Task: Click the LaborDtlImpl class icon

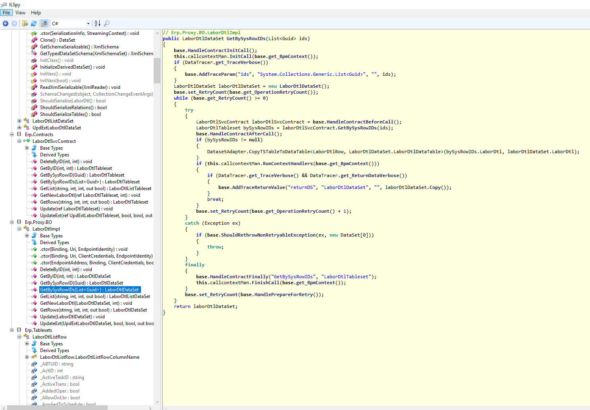Action: pos(27,229)
